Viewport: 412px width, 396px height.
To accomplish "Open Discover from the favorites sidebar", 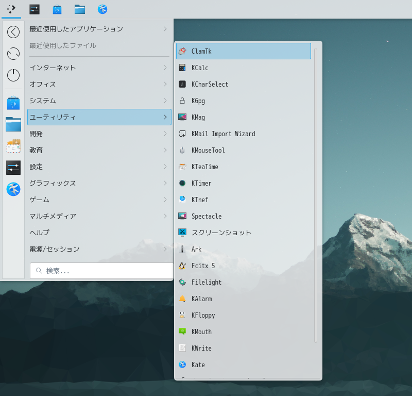I will tap(13, 103).
